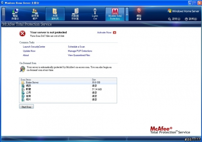Switch to the Lights Out tab
202x142 pixels.
pos(95,14)
